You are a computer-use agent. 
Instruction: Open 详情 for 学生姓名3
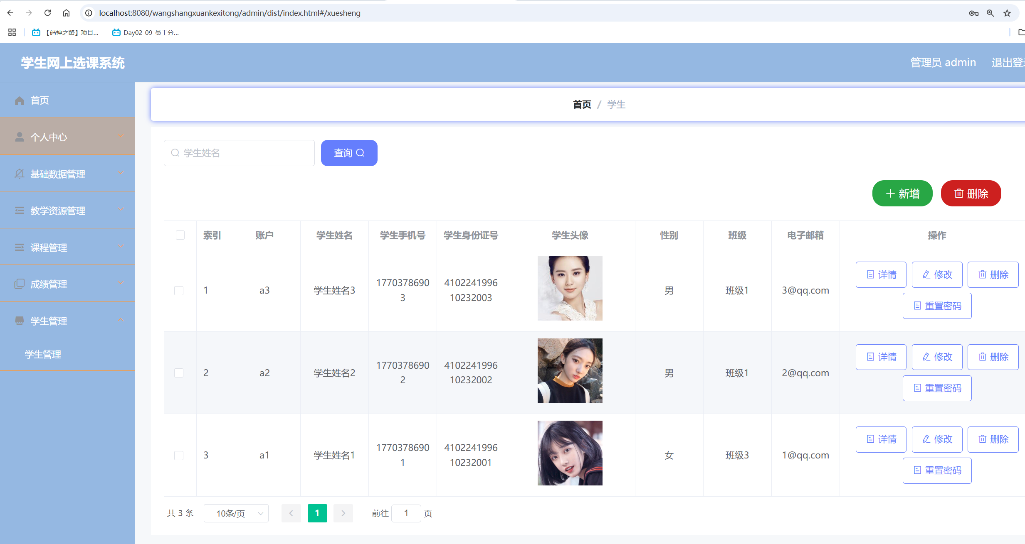coord(881,274)
